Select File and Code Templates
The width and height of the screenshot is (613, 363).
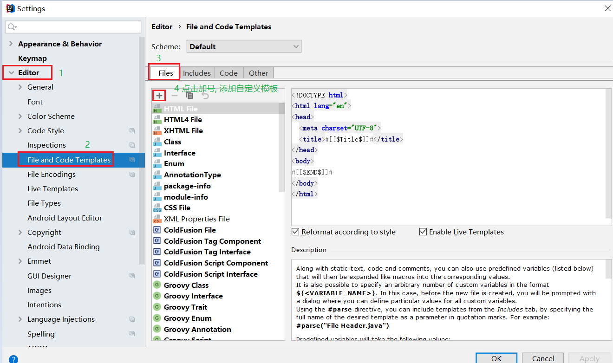click(x=69, y=160)
